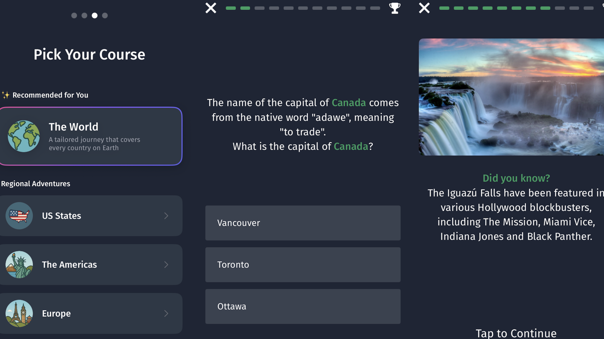
Task: Click the trophy icon at the progress bar's end
Action: pos(395,8)
